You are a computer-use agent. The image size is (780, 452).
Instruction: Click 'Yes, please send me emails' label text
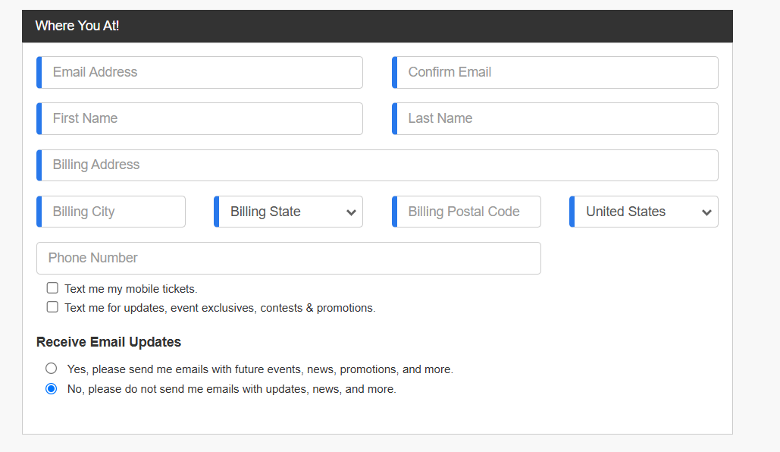(260, 369)
